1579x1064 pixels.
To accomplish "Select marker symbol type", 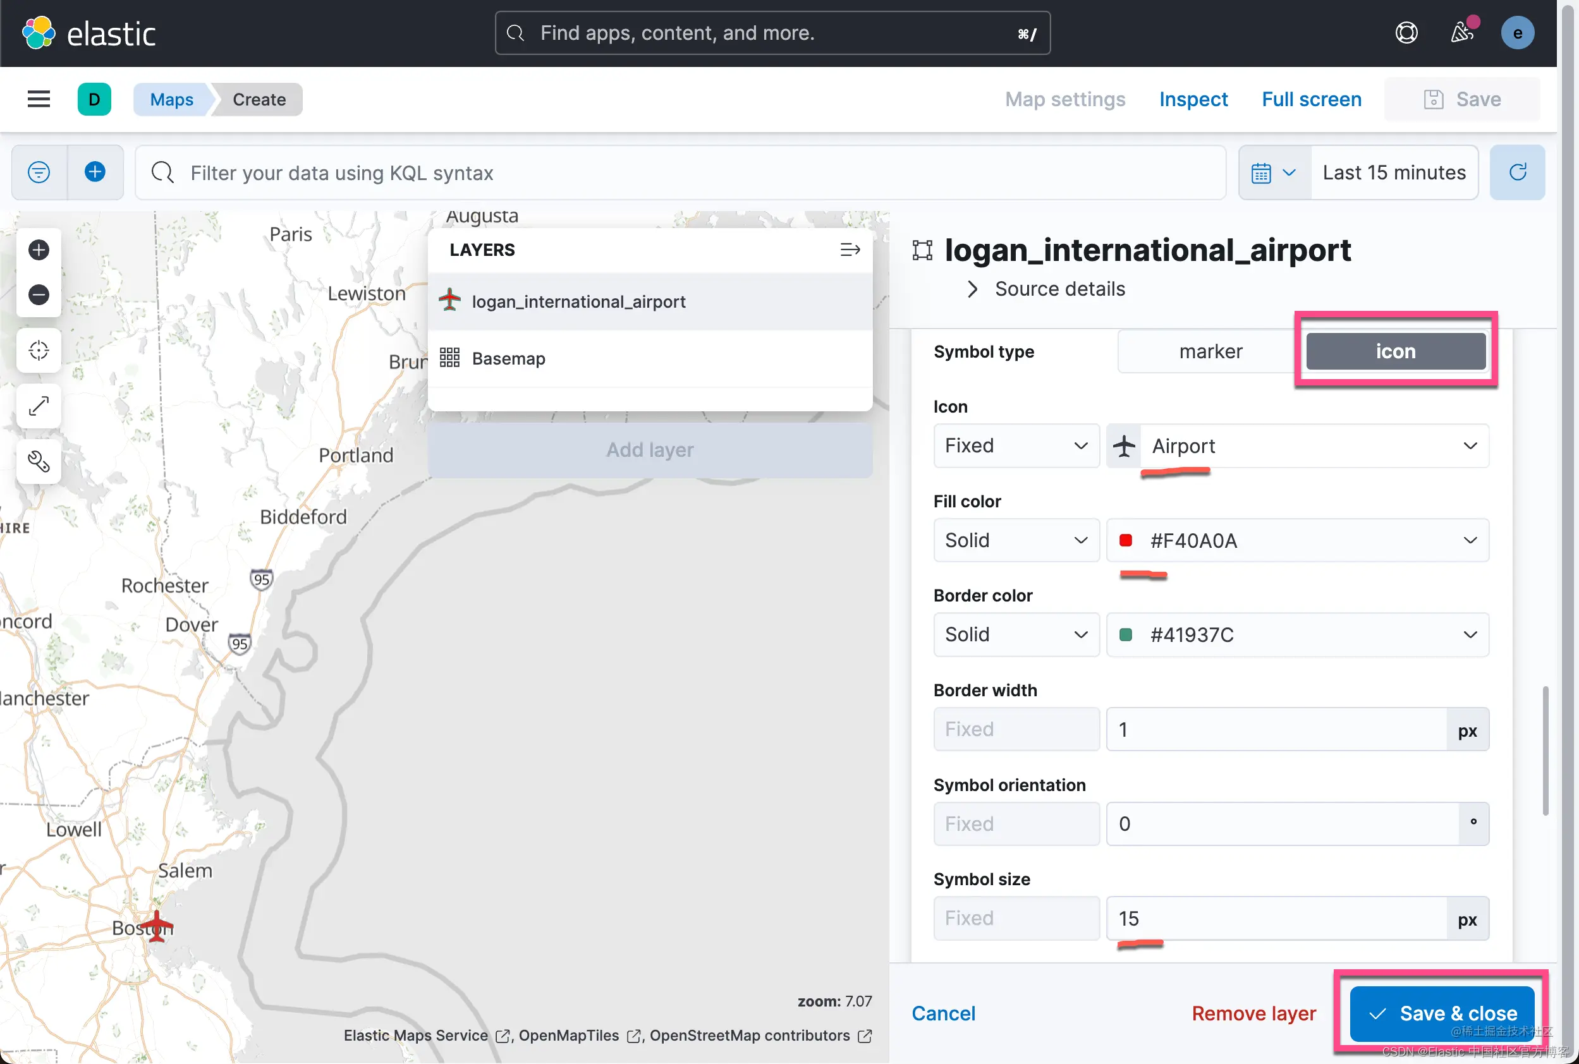I will (1210, 351).
